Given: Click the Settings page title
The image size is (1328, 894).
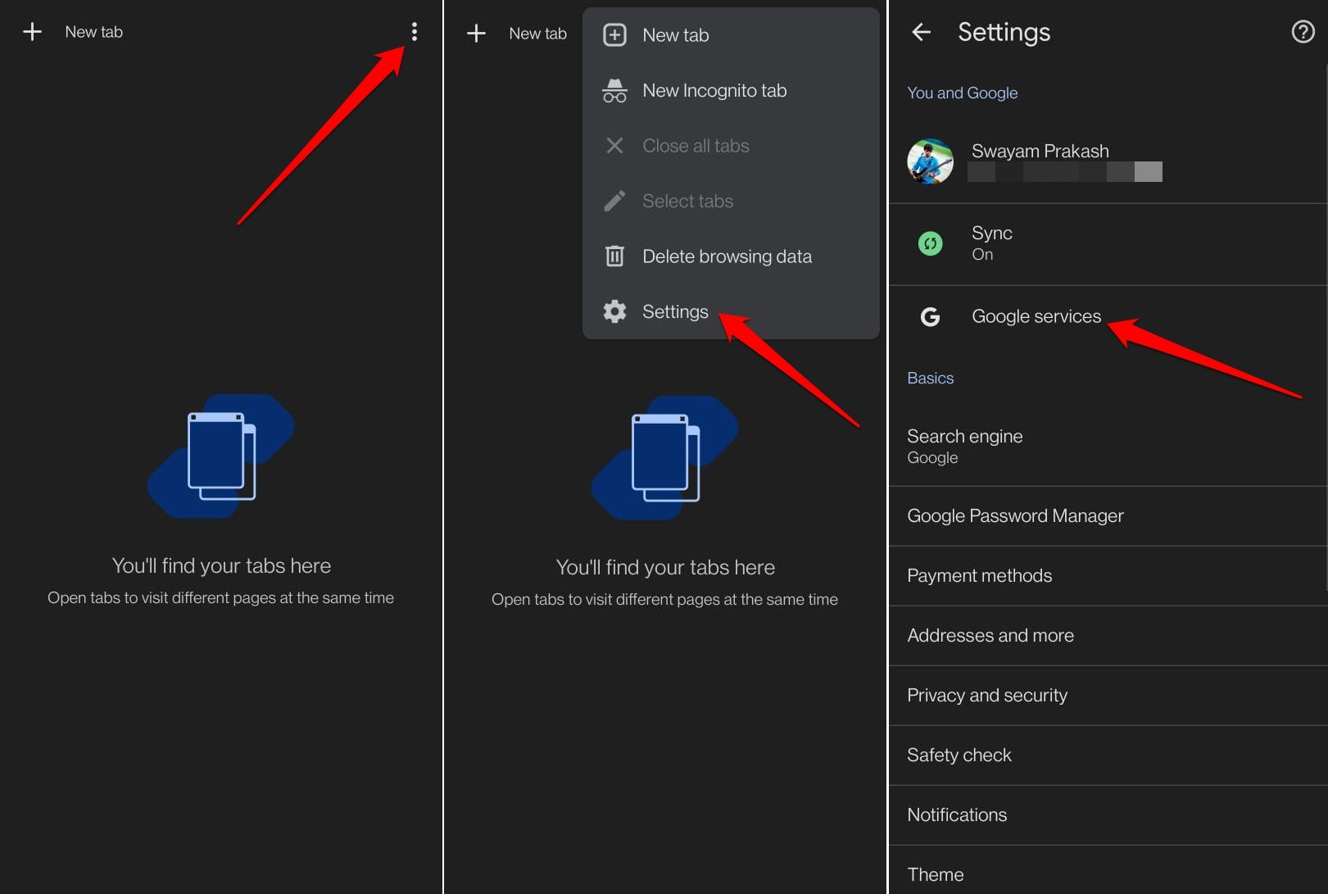Looking at the screenshot, I should coord(1004,32).
